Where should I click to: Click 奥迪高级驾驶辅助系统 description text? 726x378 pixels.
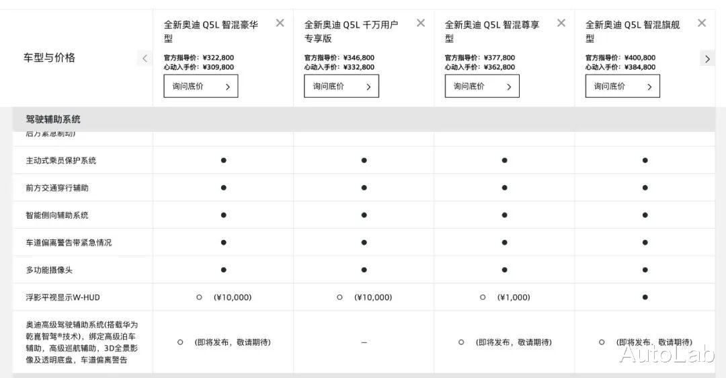[81, 342]
